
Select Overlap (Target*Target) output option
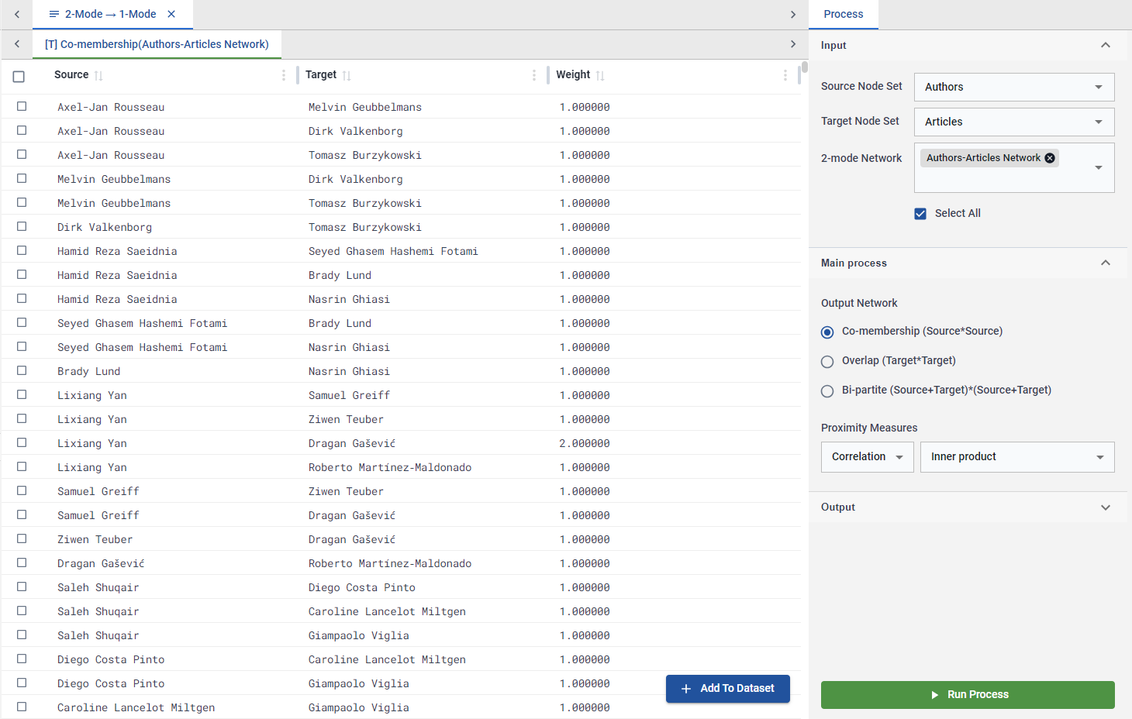click(x=827, y=361)
